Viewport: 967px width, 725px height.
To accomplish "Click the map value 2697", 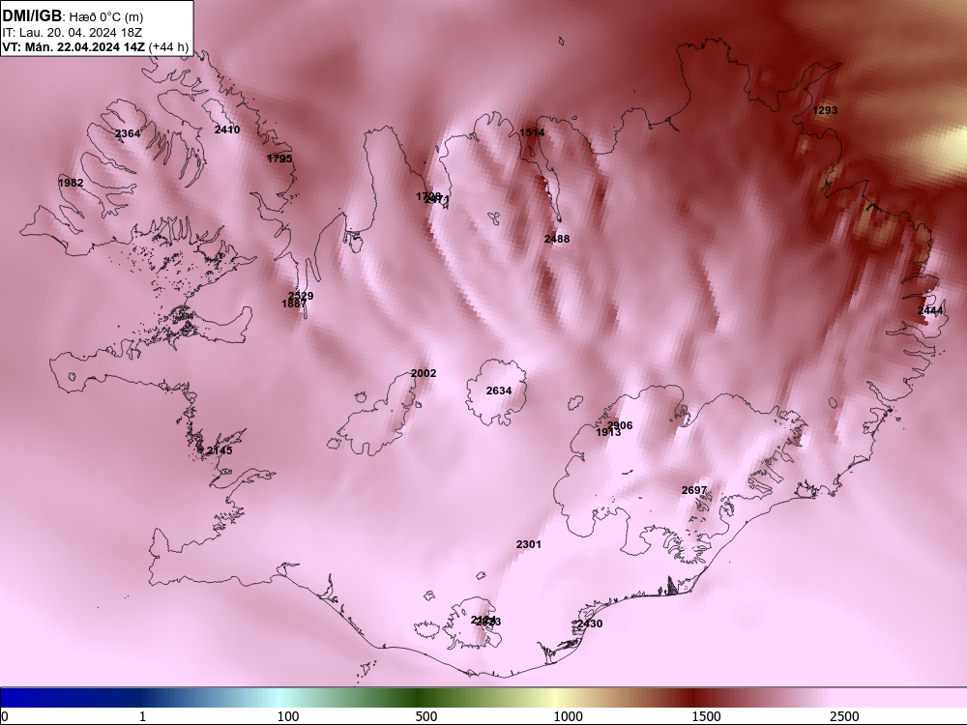I will pyautogui.click(x=693, y=490).
